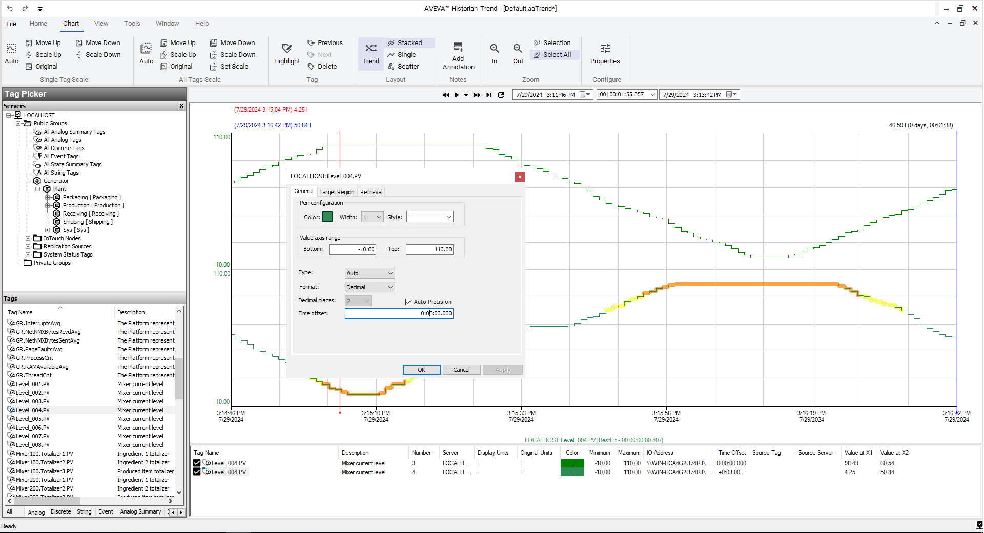
Task: Select the Discrete tag filter tab
Action: click(61, 511)
